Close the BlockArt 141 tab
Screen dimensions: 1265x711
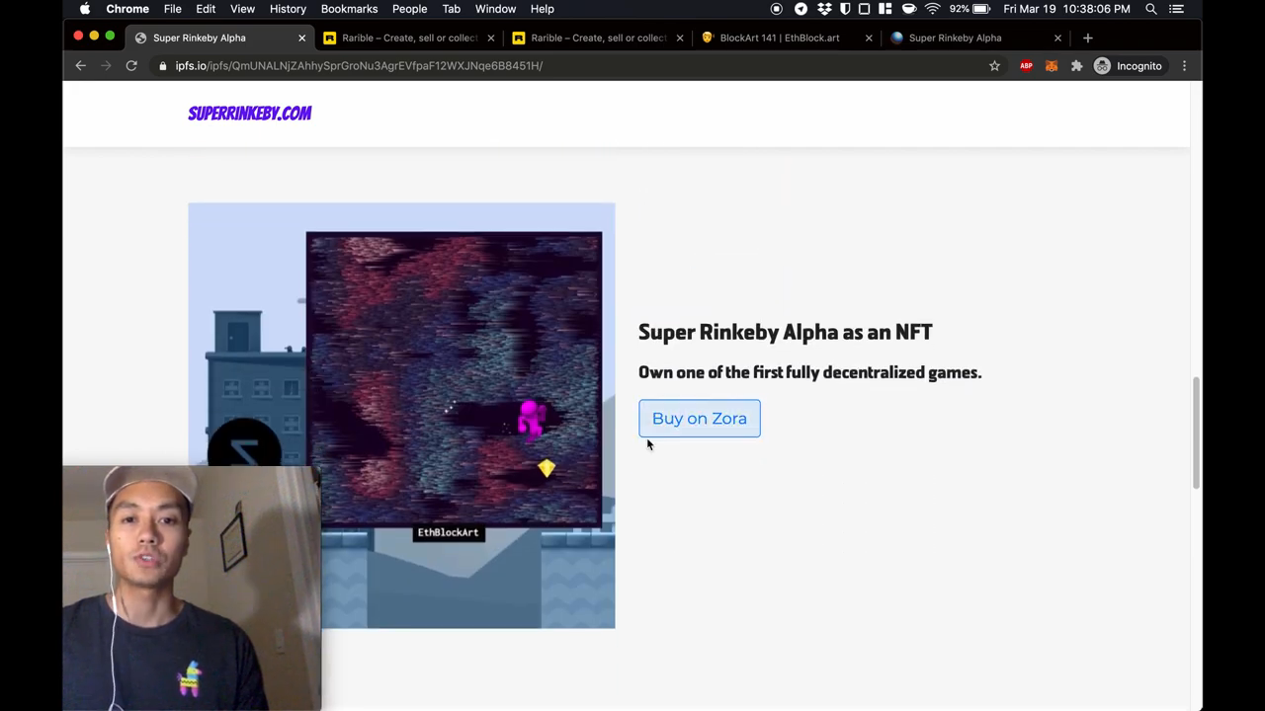click(x=869, y=38)
